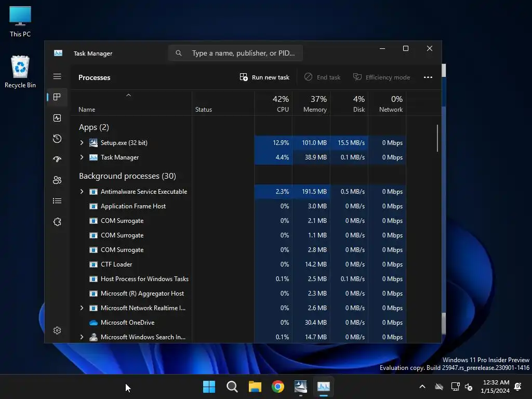Click the network status tray icon

click(x=455, y=387)
